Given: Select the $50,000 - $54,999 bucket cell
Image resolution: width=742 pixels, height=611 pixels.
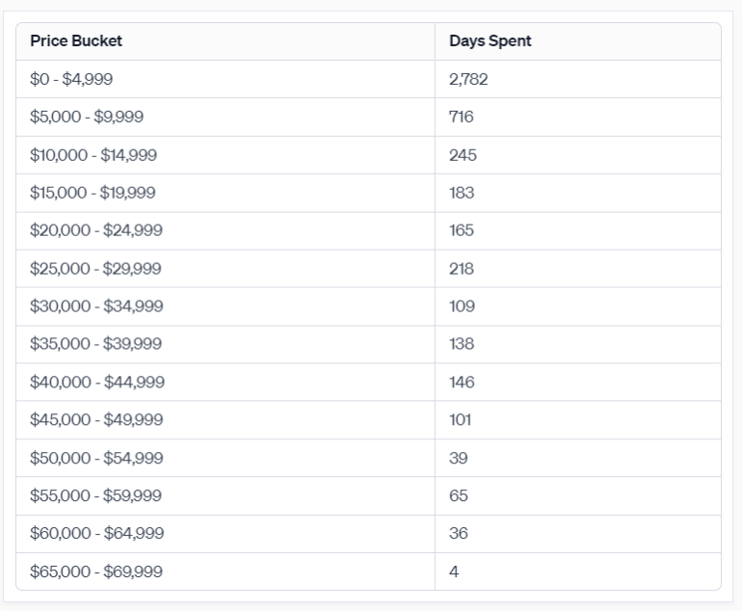Looking at the screenshot, I should click(96, 458).
